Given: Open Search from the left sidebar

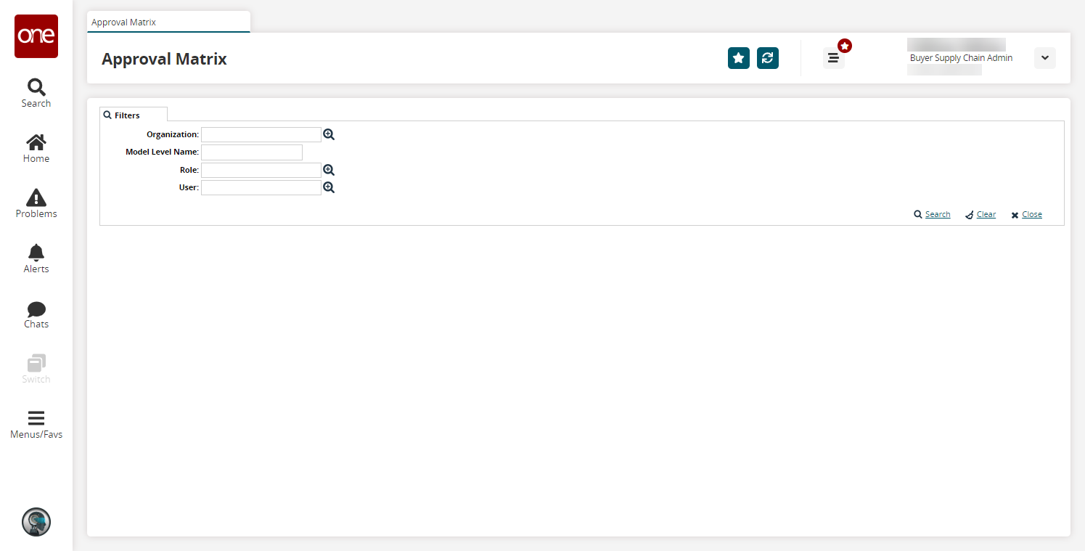Looking at the screenshot, I should pyautogui.click(x=36, y=93).
